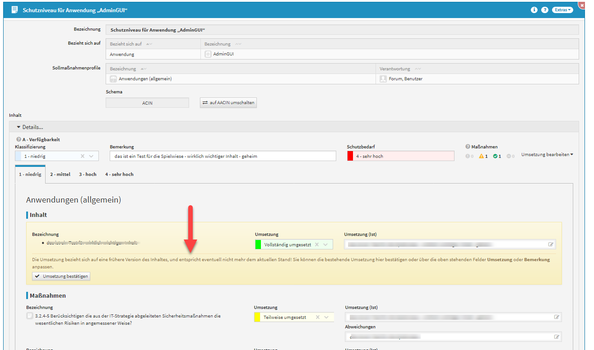Screen dimensions: 594x350
Task: Open the Umsetzung bearbeiten dropdown
Action: click(x=547, y=155)
